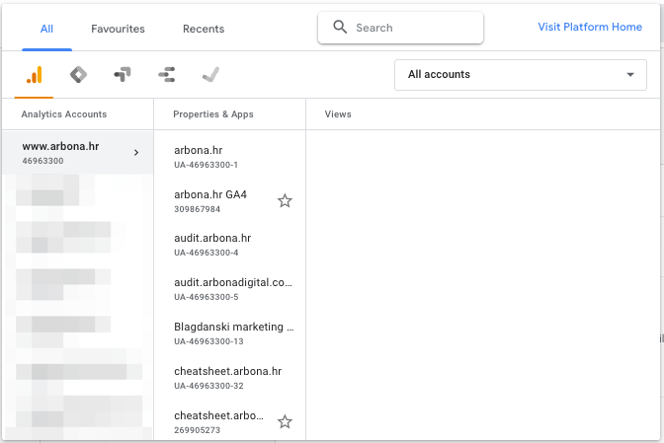Select the Blagdanski marketing property
Viewport: 664px width, 443px height.
tap(229, 333)
